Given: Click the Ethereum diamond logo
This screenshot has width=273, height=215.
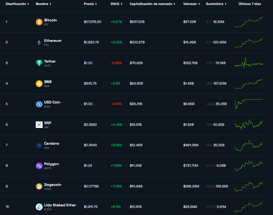Looking at the screenshot, I should [x=39, y=42].
